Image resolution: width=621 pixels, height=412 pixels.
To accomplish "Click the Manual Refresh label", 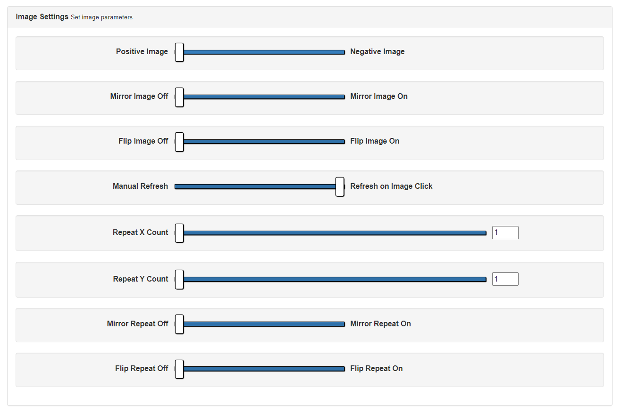I will point(140,186).
